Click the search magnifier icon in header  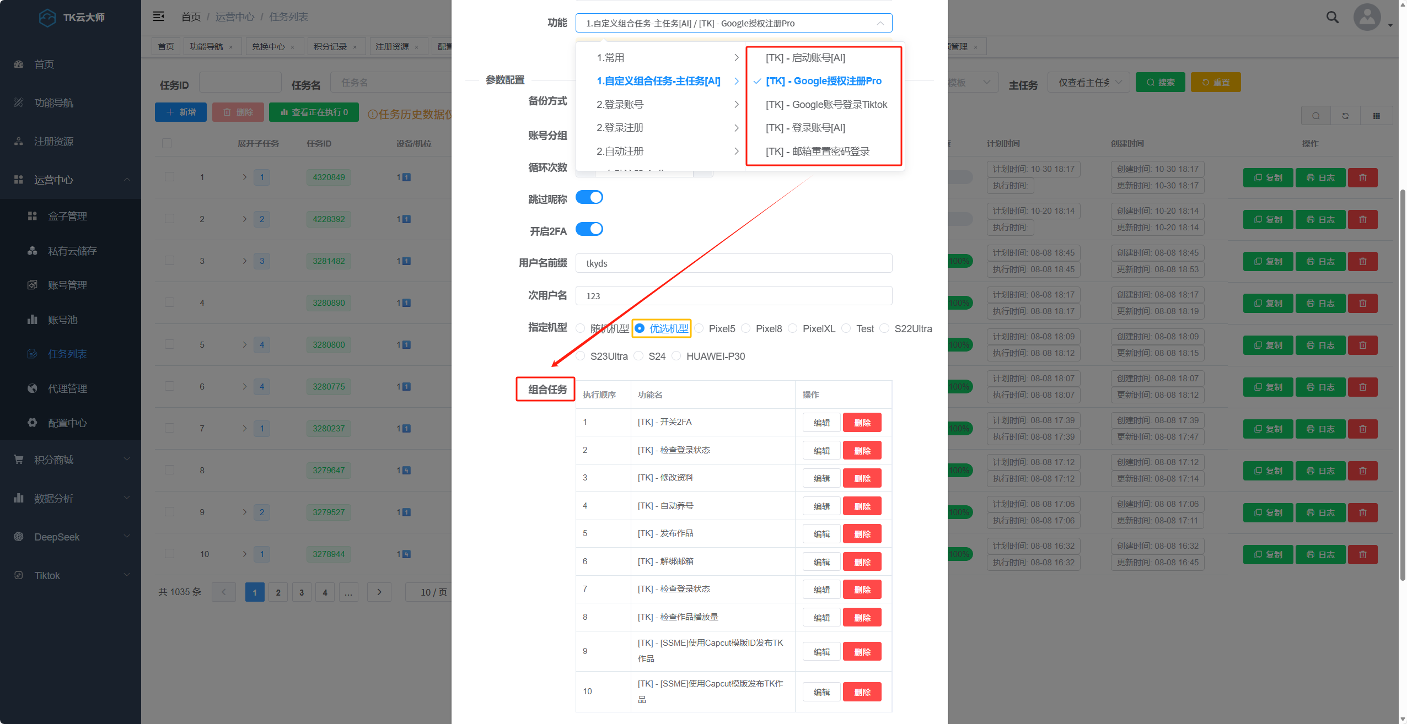pos(1332,17)
